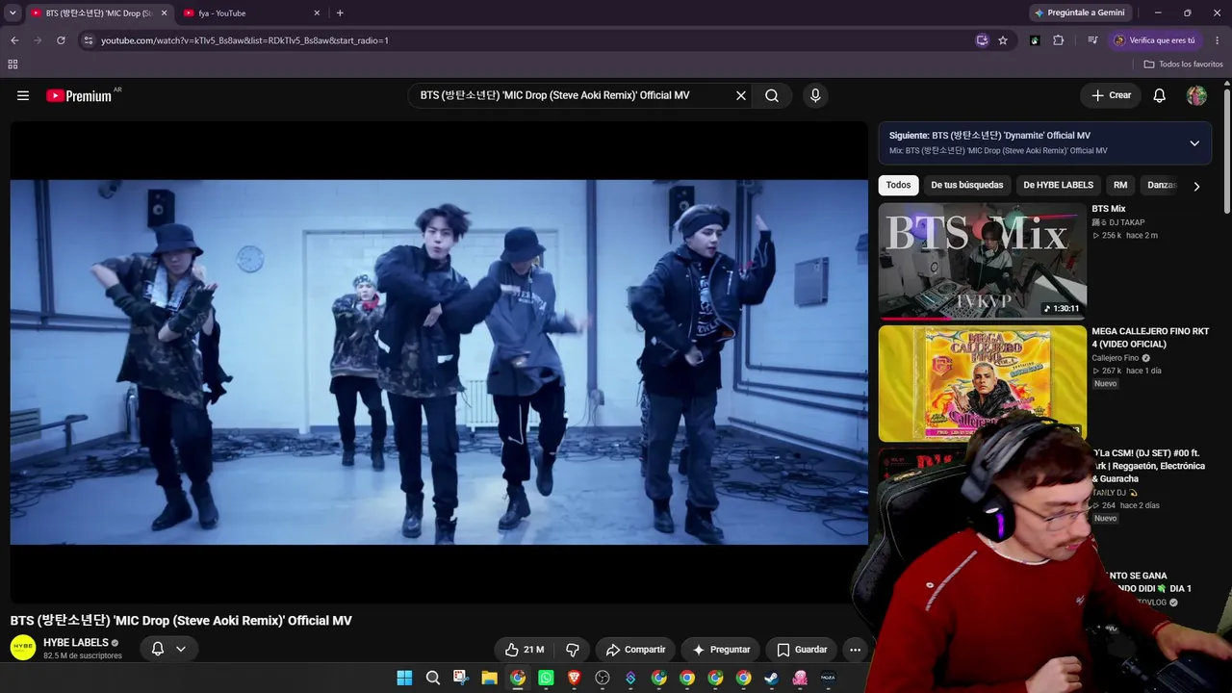
Task: Open YouTube notifications bell in header
Action: (1160, 95)
